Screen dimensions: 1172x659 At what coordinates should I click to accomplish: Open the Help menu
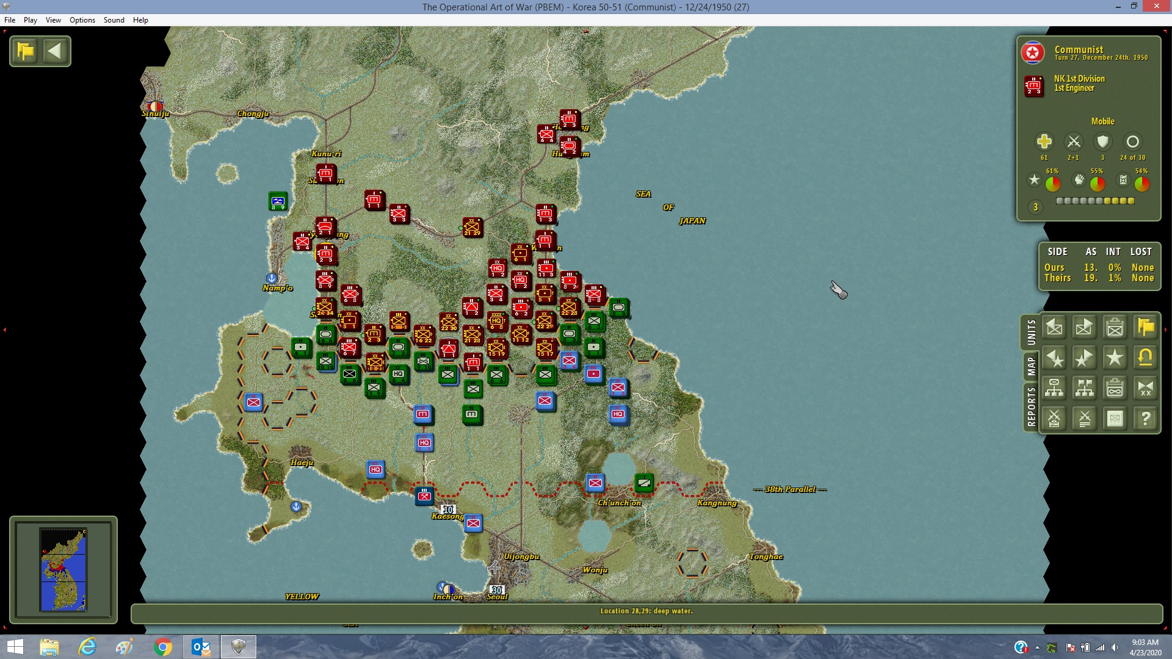click(141, 20)
